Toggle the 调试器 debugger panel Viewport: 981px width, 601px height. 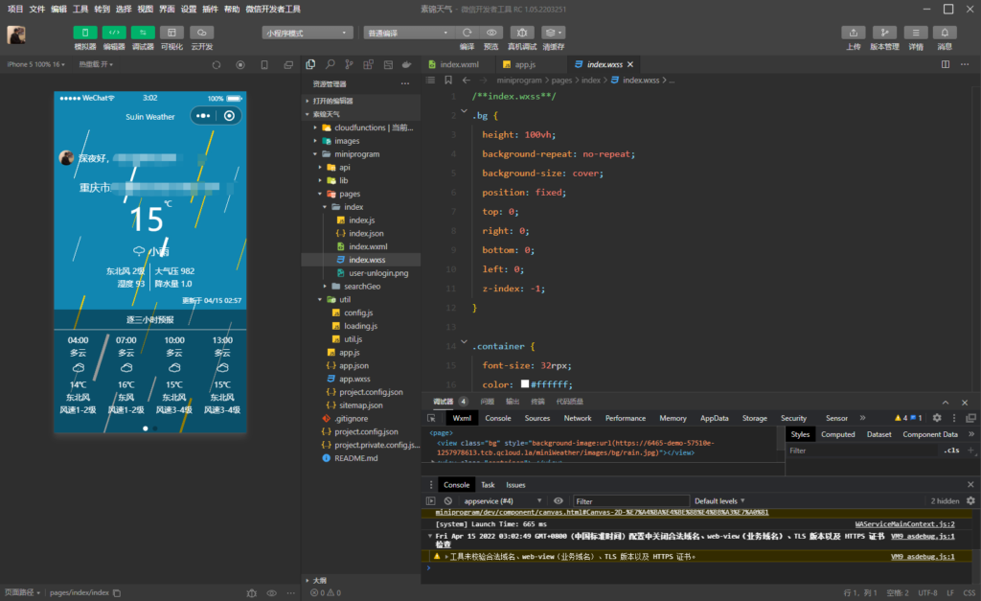143,33
